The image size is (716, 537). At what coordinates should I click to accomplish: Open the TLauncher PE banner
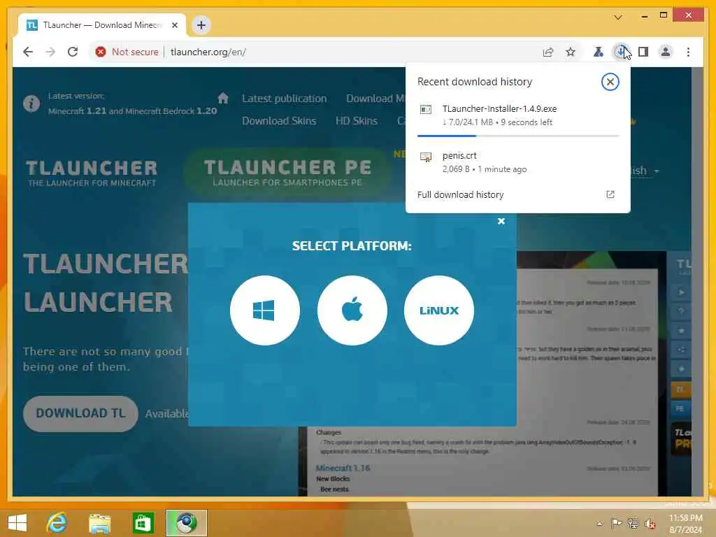click(287, 173)
